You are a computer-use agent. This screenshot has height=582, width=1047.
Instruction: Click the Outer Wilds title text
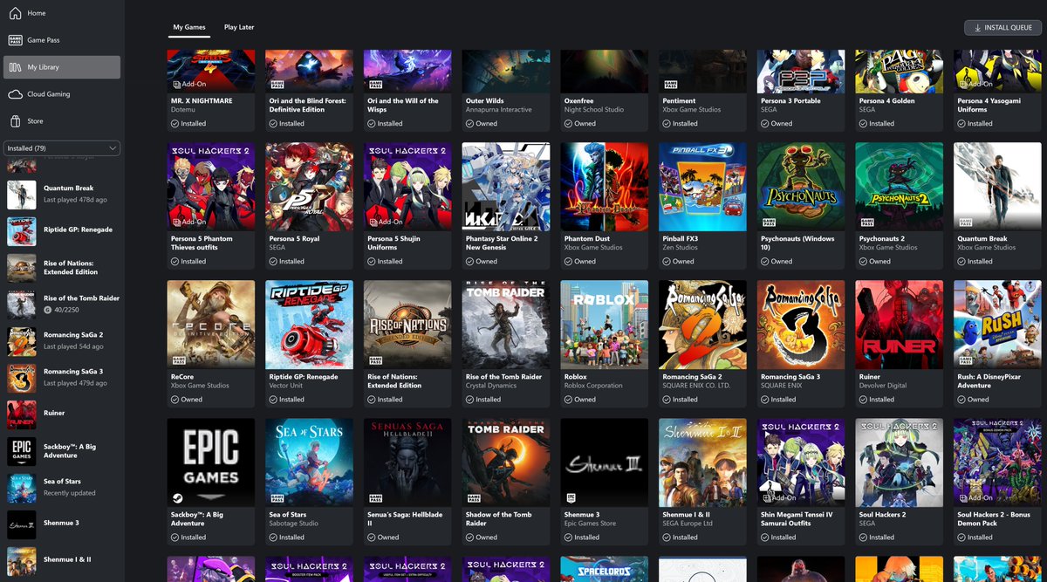click(485, 101)
